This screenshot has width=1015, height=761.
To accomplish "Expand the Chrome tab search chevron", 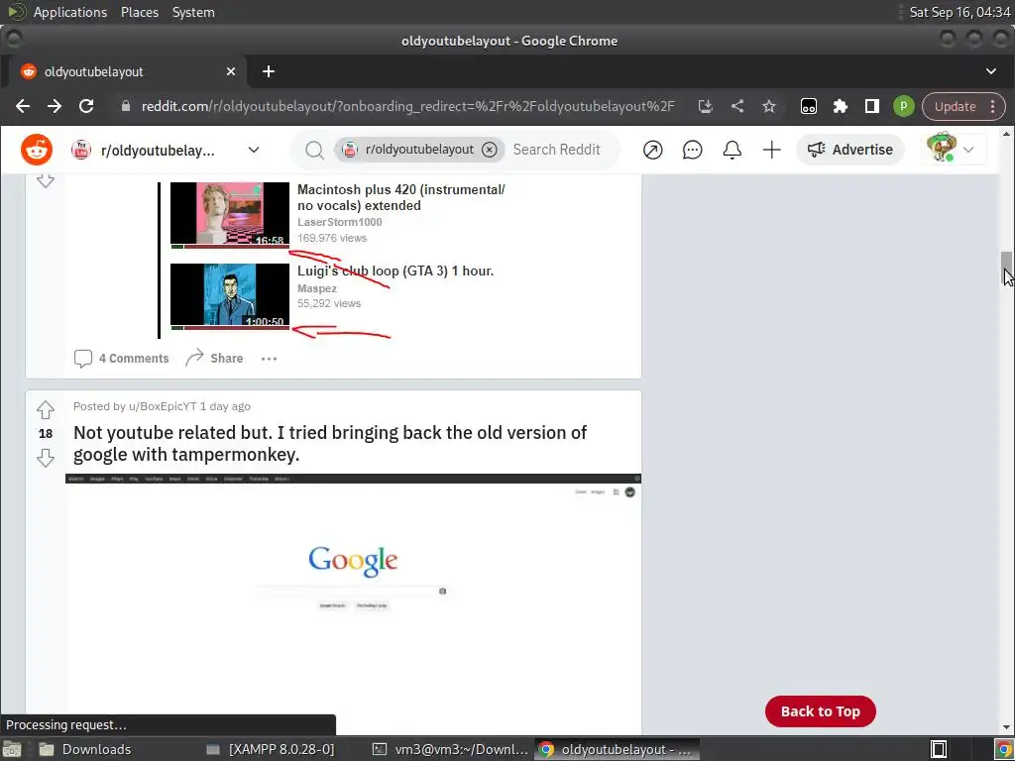I will pos(991,71).
